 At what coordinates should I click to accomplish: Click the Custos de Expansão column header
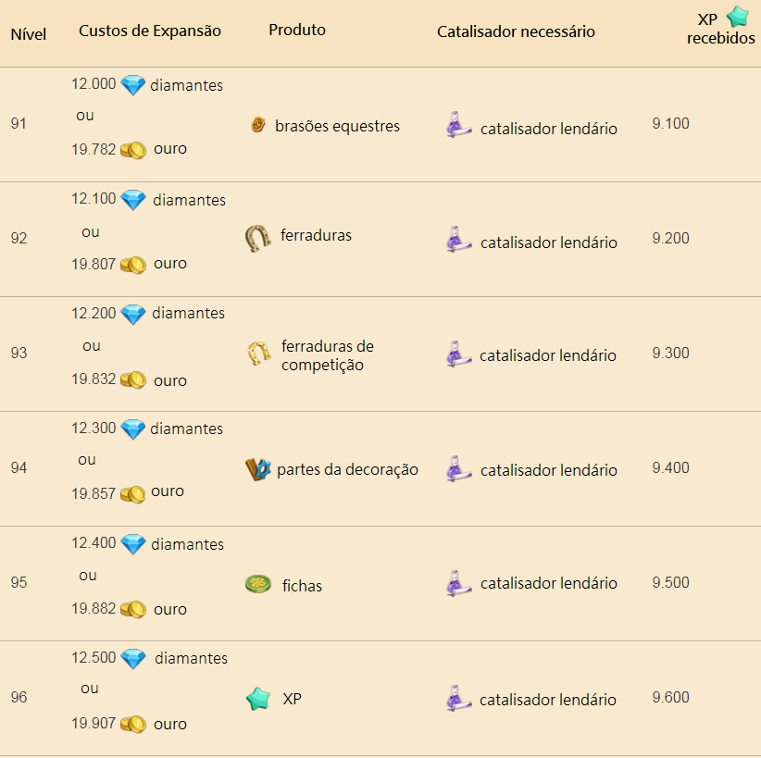pyautogui.click(x=150, y=31)
